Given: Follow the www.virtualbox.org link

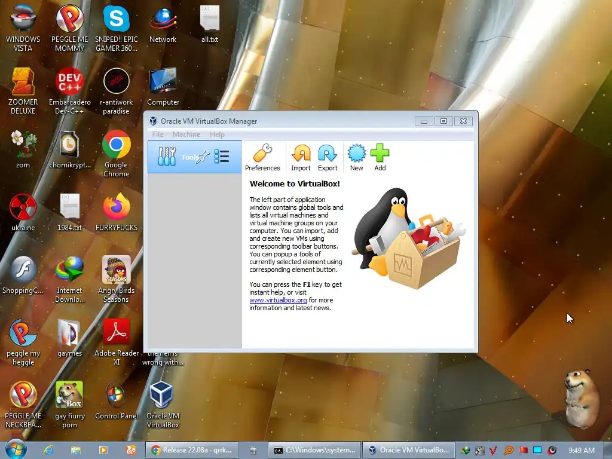Looking at the screenshot, I should pos(278,300).
